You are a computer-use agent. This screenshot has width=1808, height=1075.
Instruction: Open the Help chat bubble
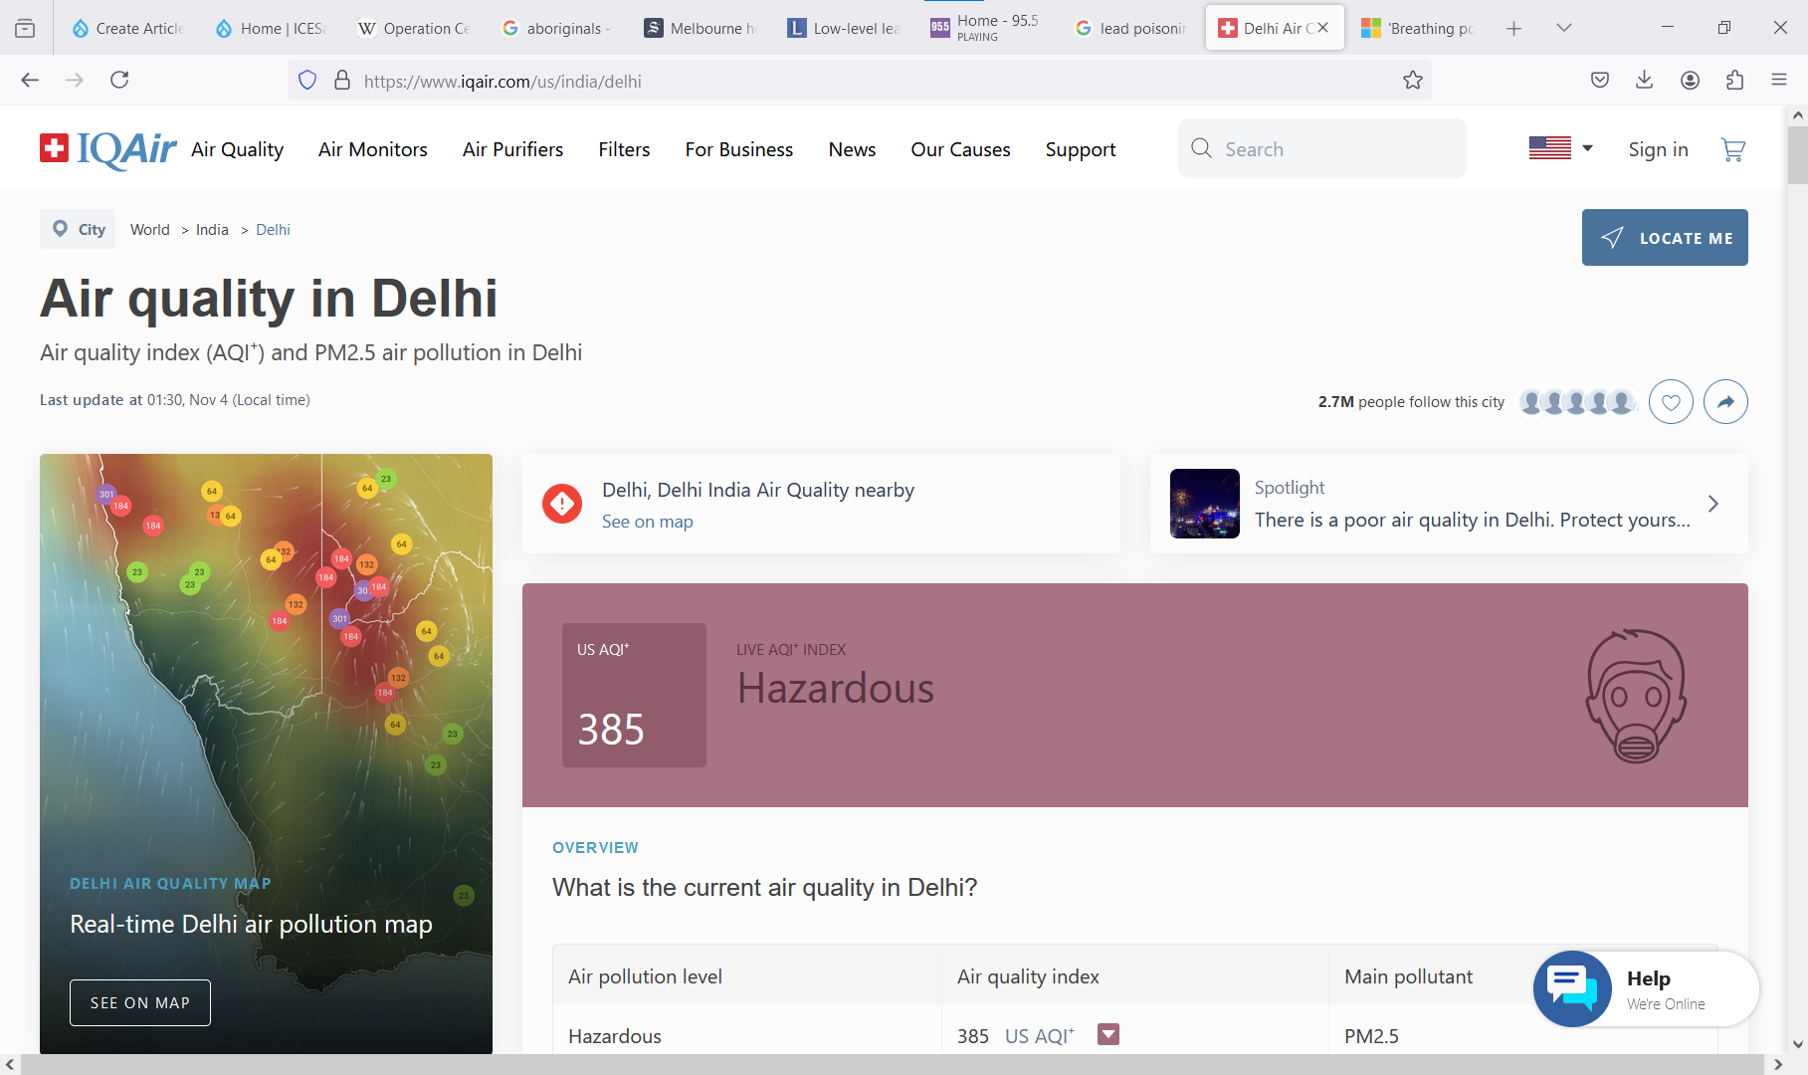click(x=1572, y=988)
